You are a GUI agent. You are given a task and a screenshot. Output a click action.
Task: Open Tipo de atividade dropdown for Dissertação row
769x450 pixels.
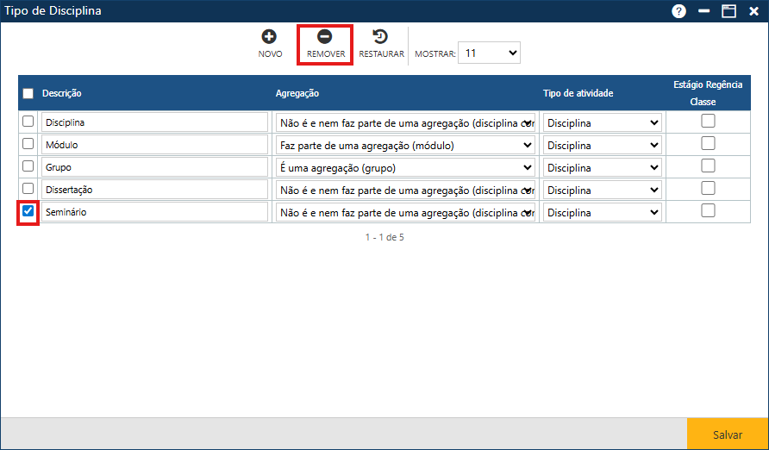(x=603, y=191)
